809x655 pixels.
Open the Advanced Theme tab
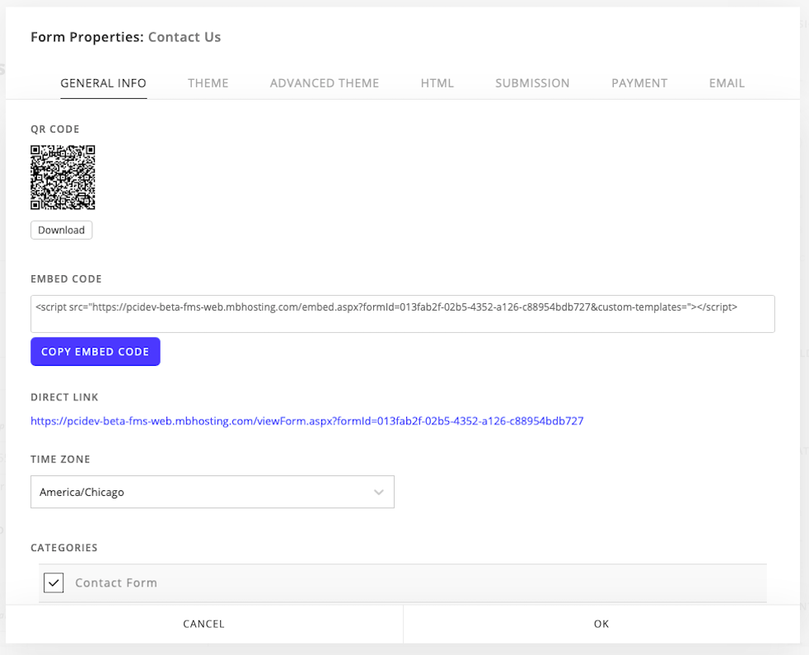(325, 83)
